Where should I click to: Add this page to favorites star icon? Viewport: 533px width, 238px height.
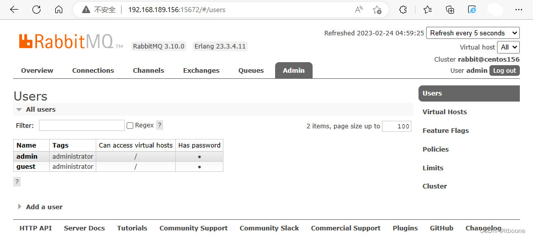pyautogui.click(x=377, y=10)
